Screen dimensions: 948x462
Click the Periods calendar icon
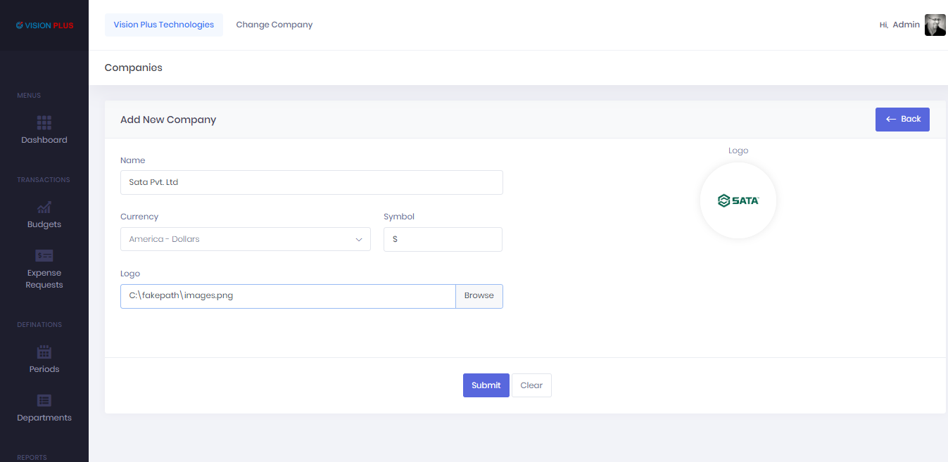(x=44, y=352)
